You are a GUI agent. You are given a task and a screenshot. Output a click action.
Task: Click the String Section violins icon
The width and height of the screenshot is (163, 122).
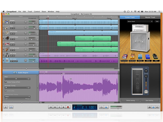7,49
